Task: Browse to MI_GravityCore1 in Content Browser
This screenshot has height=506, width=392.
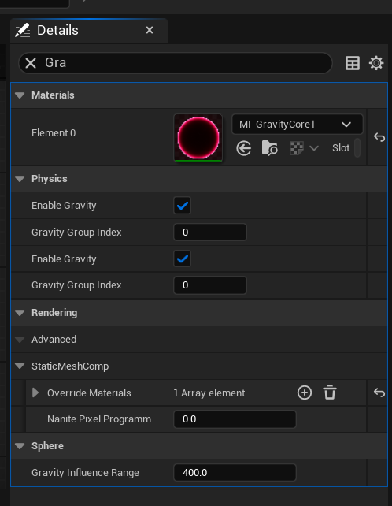Action: point(269,148)
